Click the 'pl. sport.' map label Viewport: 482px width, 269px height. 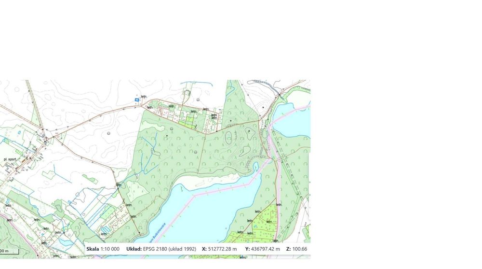tap(10, 159)
